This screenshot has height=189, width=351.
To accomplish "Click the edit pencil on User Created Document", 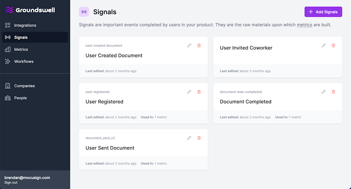I will [x=189, y=45].
